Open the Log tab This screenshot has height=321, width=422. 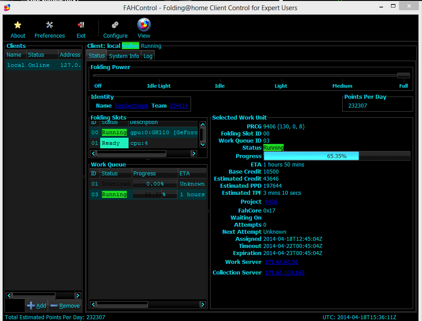148,56
